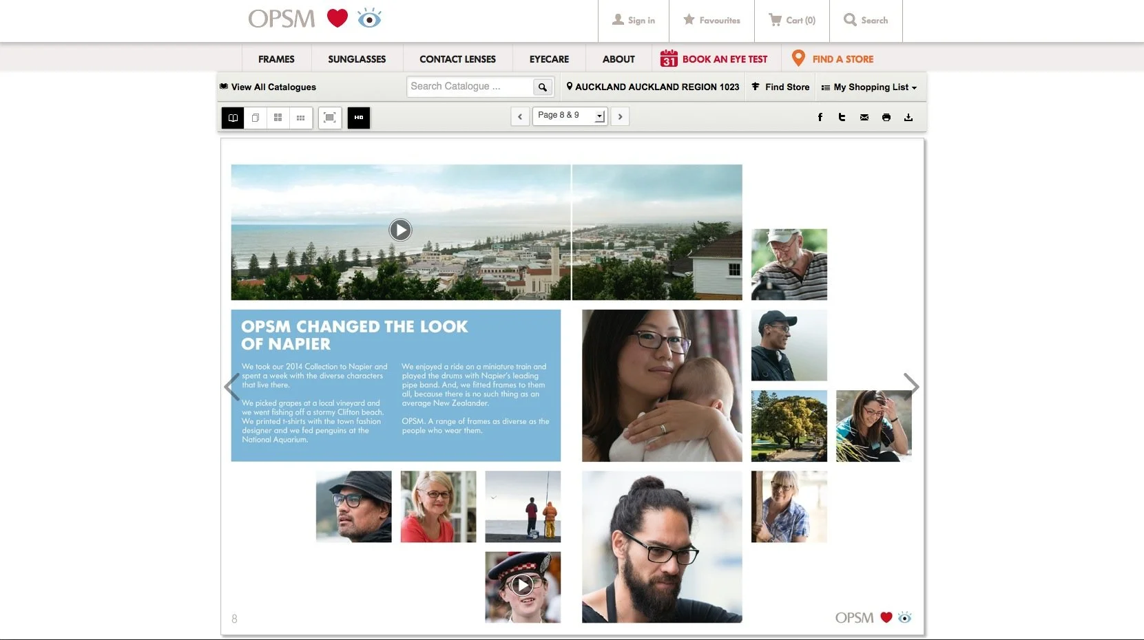Toggle fullscreen mode
The width and height of the screenshot is (1144, 640).
(330, 118)
